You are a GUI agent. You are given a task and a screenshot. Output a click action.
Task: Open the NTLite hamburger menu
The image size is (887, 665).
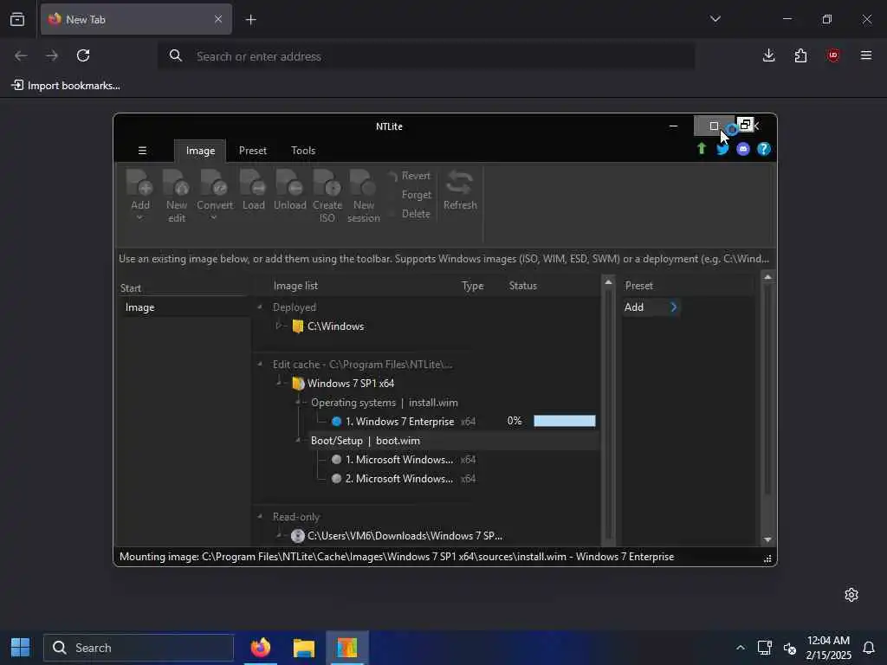coord(143,151)
